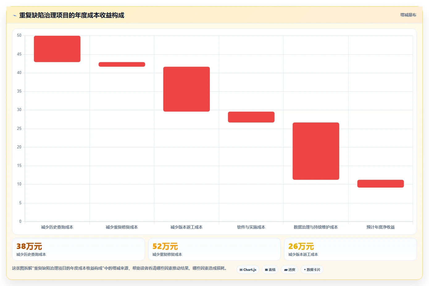
Task: Click the title 重复缺陷治理项目的年度成本收益构成
Action: tap(72, 15)
